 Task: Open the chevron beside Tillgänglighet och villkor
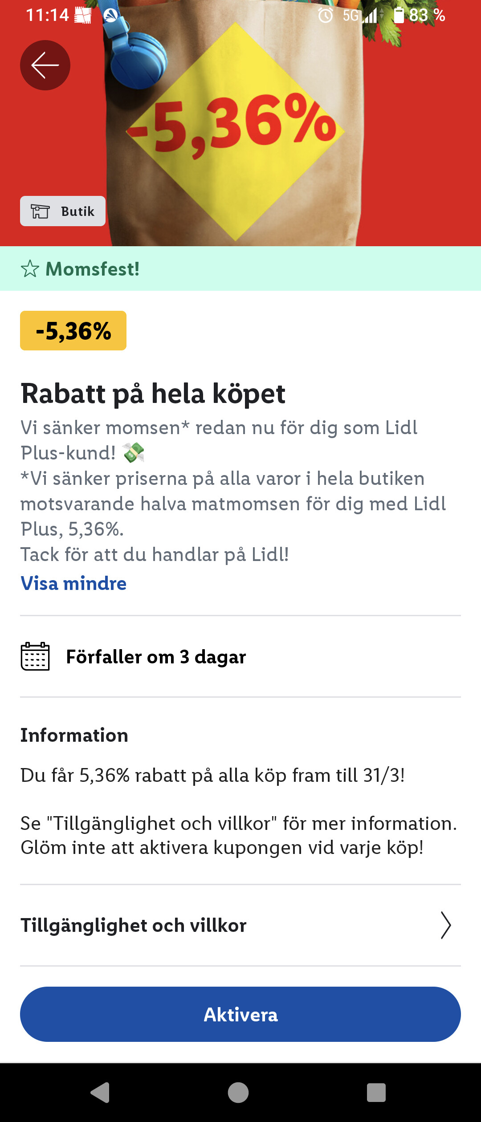click(x=445, y=925)
